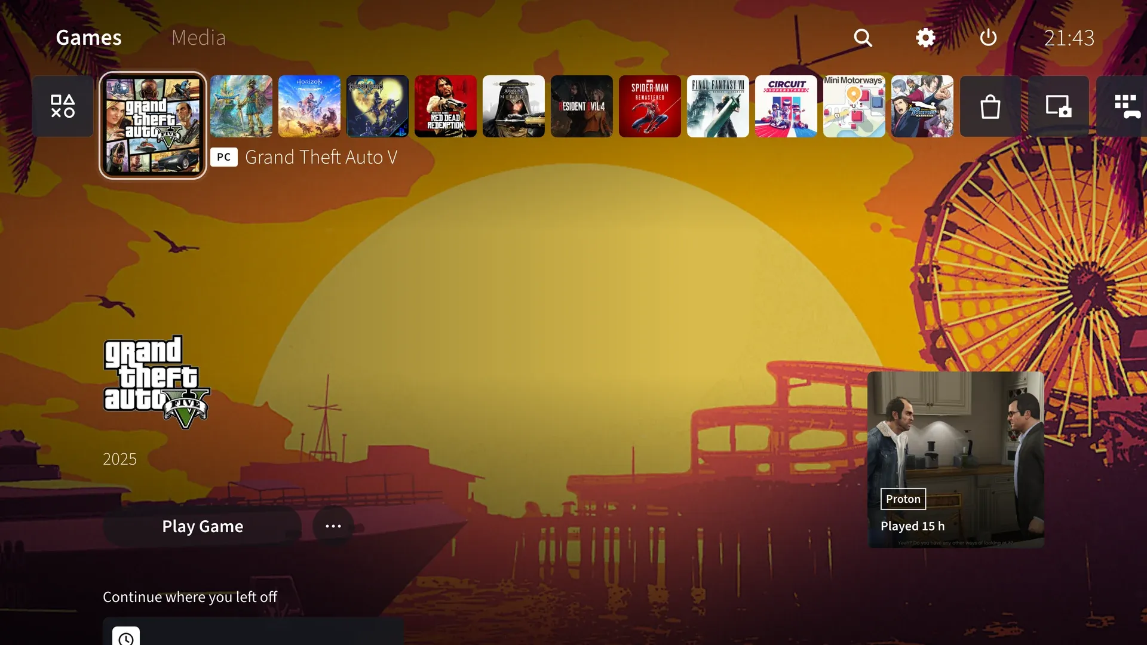Click the PC platform badge
This screenshot has width=1147, height=645.
(x=224, y=157)
